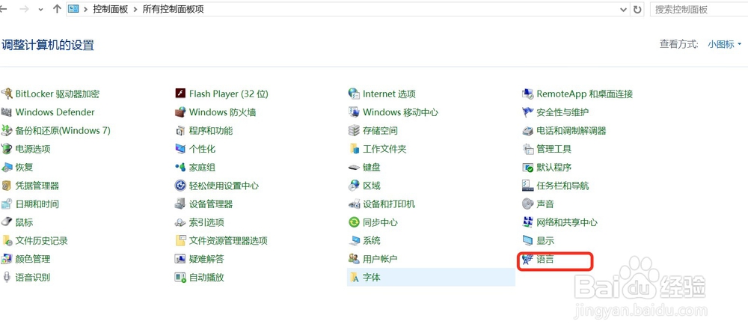This screenshot has height=336, width=748.
Task: Open the 电话和调制解调器 link
Action: (x=571, y=130)
